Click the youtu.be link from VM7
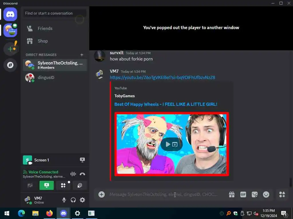This screenshot has height=219, width=293. click(x=163, y=77)
